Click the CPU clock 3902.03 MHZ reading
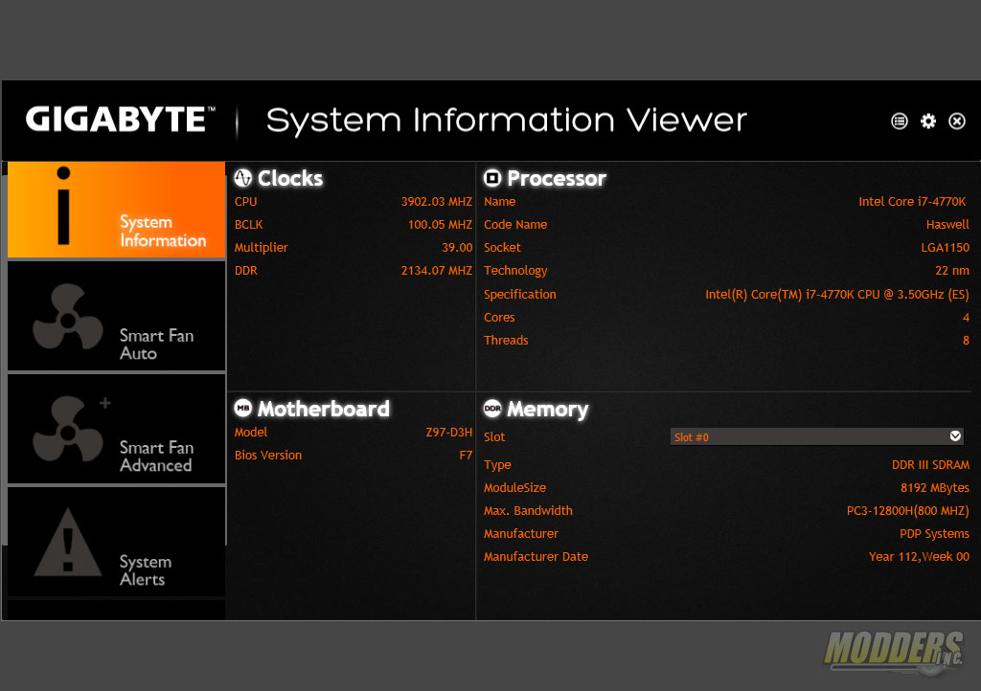This screenshot has height=691, width=981. point(437,201)
